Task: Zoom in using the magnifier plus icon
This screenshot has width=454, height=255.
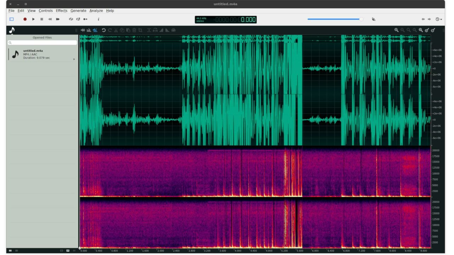Action: (x=396, y=30)
